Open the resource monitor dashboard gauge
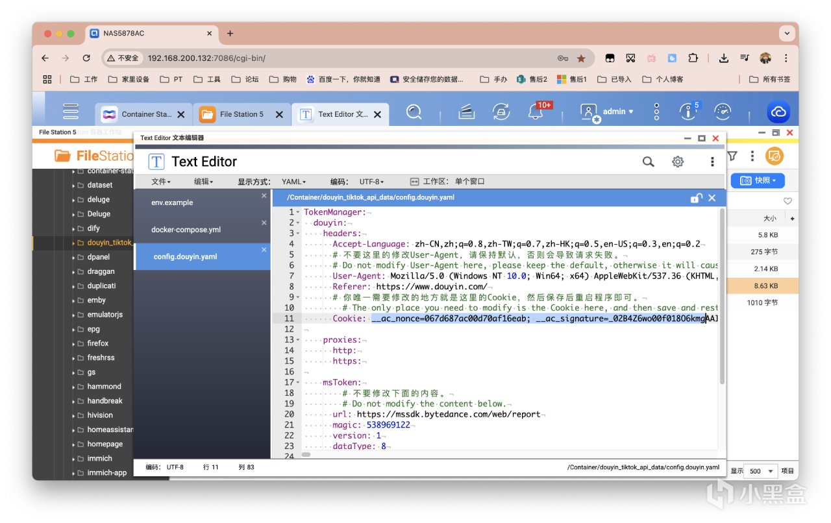 click(x=723, y=112)
